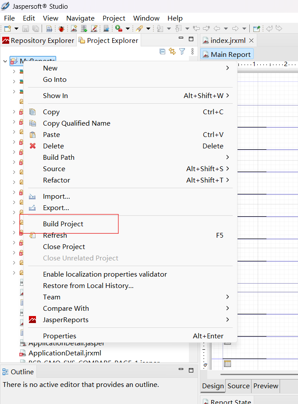298x404 pixels.
Task: Open the JasperReports submenu
Action: tap(130, 320)
